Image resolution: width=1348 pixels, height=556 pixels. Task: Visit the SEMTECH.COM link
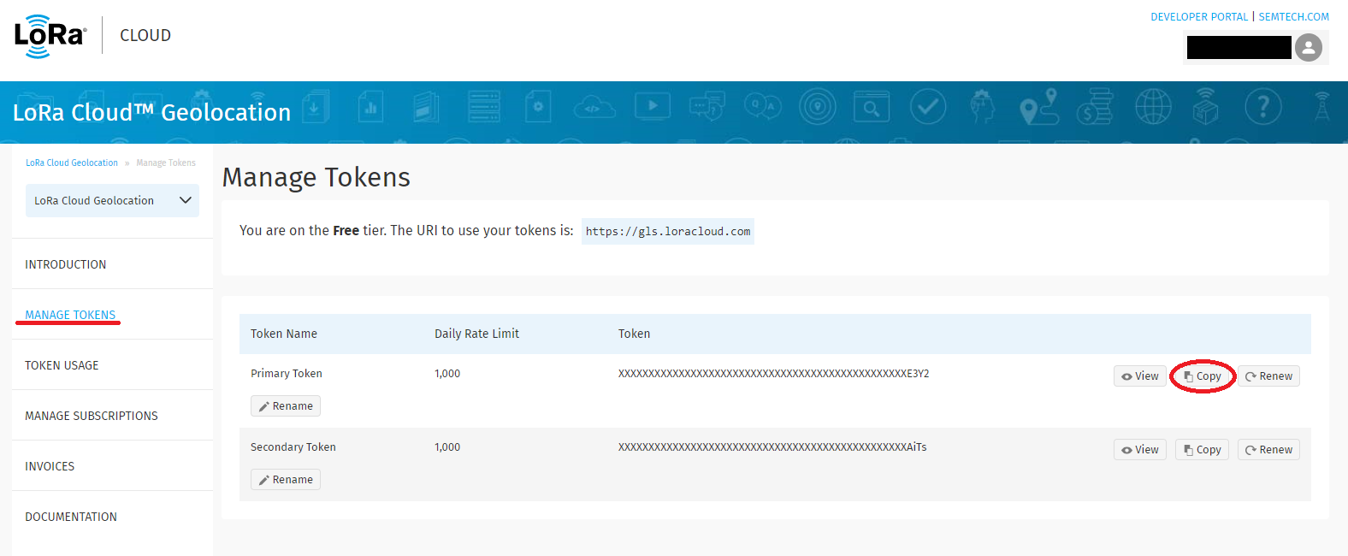(1293, 17)
